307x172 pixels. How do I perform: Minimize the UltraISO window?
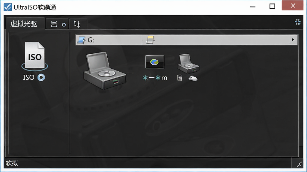click(253, 7)
